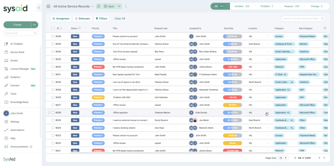The height and width of the screenshot is (166, 334).
Task: Open the Analytics sidebar item
Action: (x=15, y=77)
